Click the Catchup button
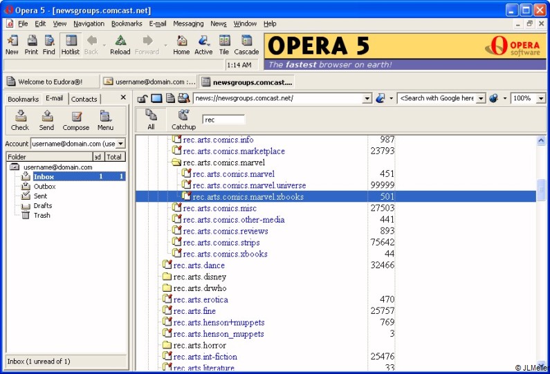The image size is (550, 374). click(x=183, y=119)
